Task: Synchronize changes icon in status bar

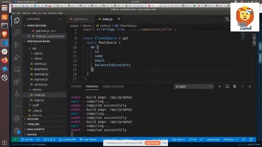Action: (38, 140)
